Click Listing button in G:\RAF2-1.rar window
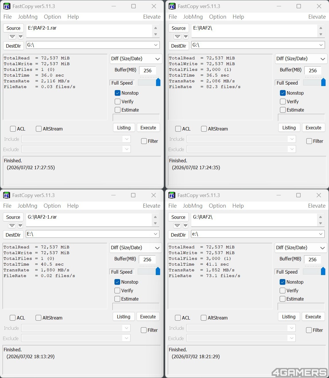The image size is (329, 378). 124,317
